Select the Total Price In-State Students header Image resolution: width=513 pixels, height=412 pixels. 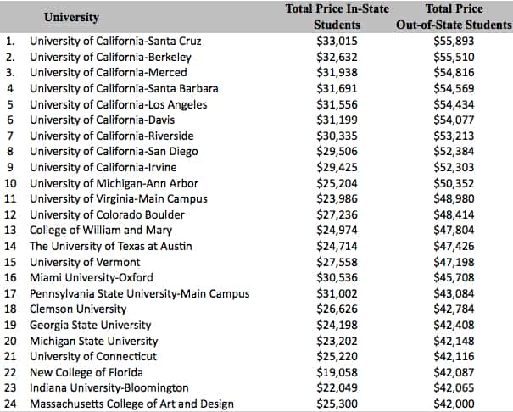click(x=337, y=17)
